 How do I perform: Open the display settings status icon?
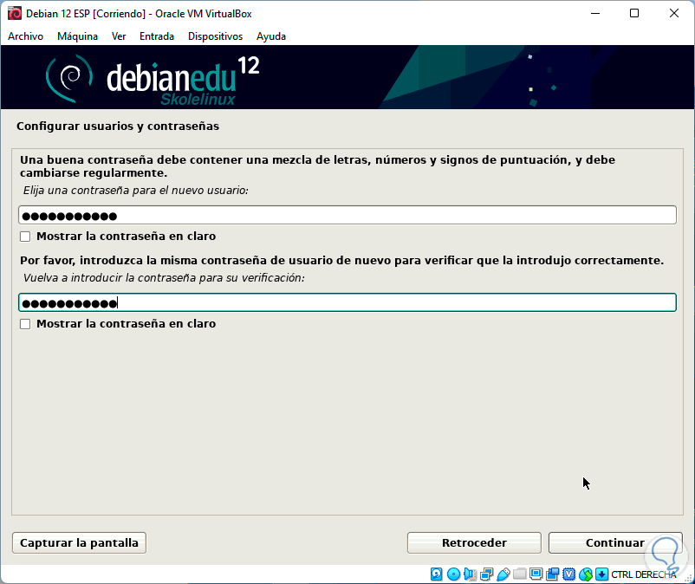536,574
